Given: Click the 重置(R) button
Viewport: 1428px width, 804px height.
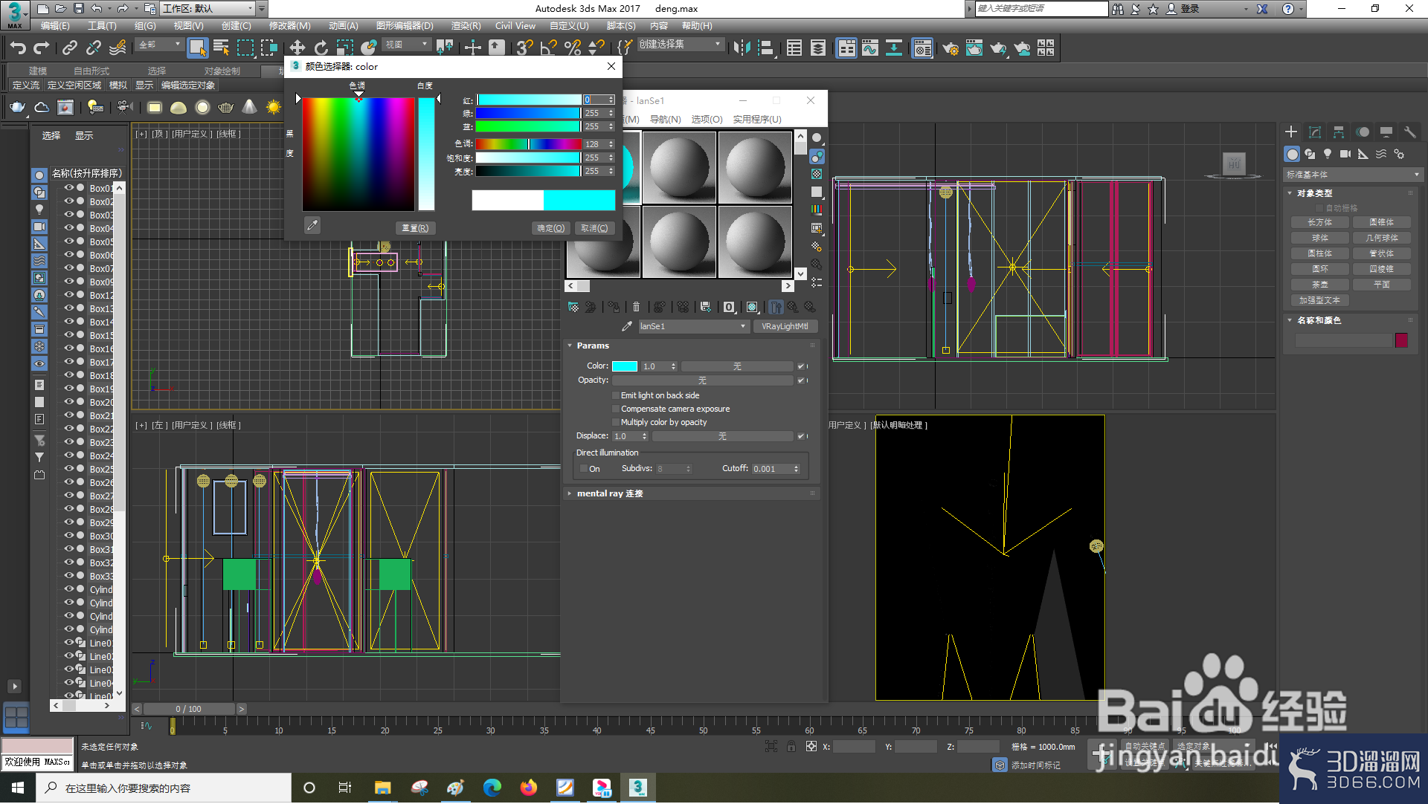Looking at the screenshot, I should (x=415, y=229).
